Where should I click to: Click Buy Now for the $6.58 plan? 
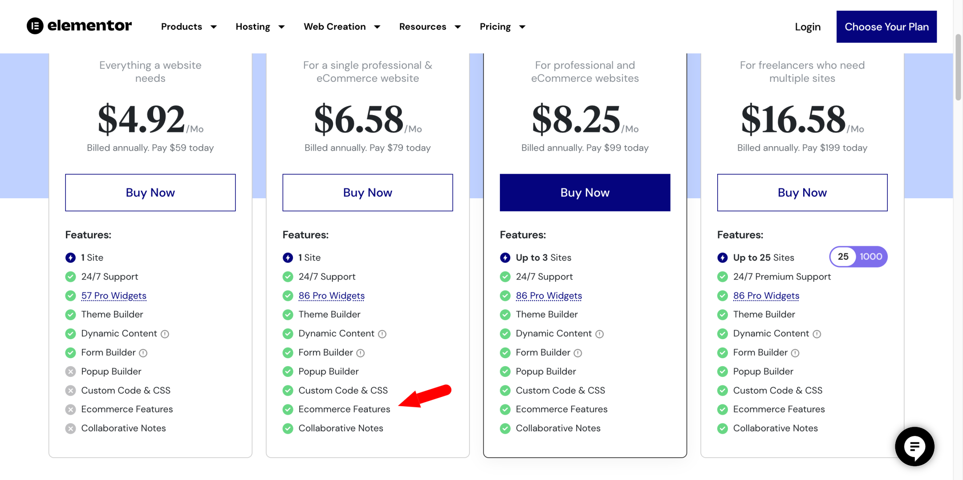(x=368, y=192)
